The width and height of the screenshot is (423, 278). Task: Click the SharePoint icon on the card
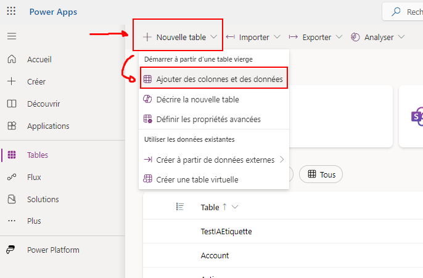click(417, 117)
